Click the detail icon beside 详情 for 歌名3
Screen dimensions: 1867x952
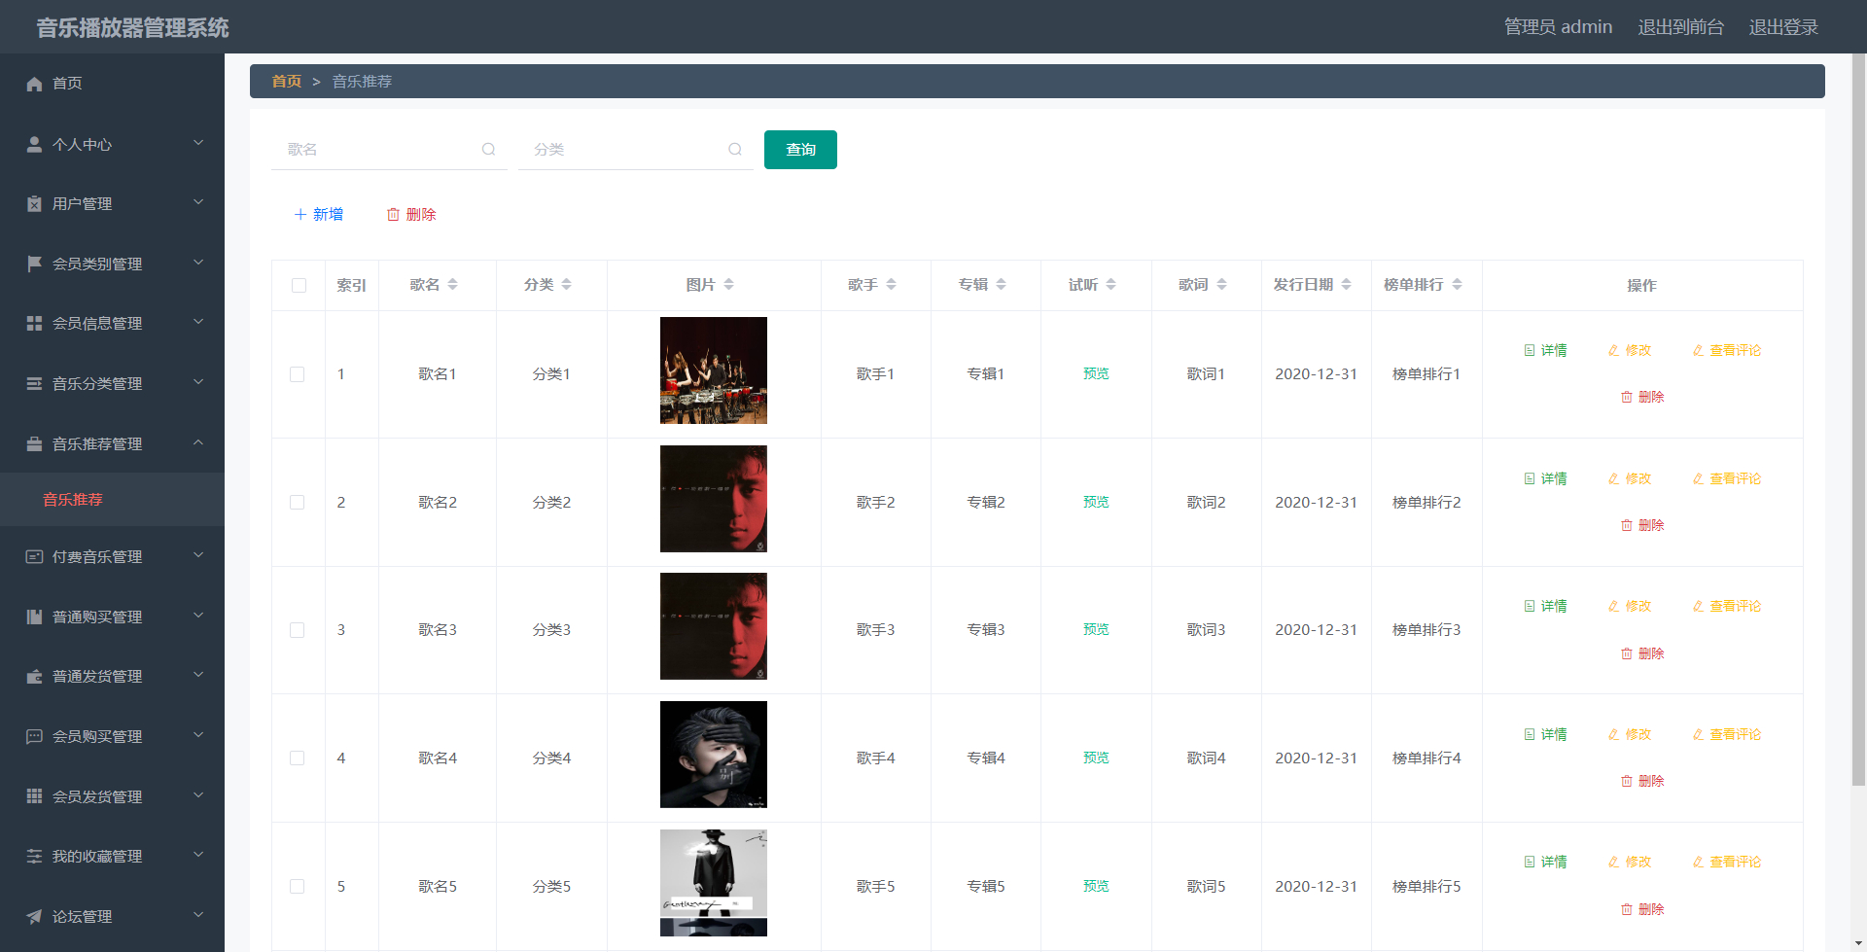1530,605
